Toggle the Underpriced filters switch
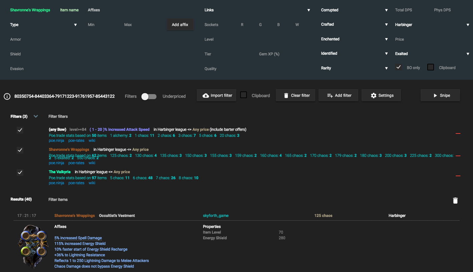473x272 pixels. pyautogui.click(x=149, y=96)
